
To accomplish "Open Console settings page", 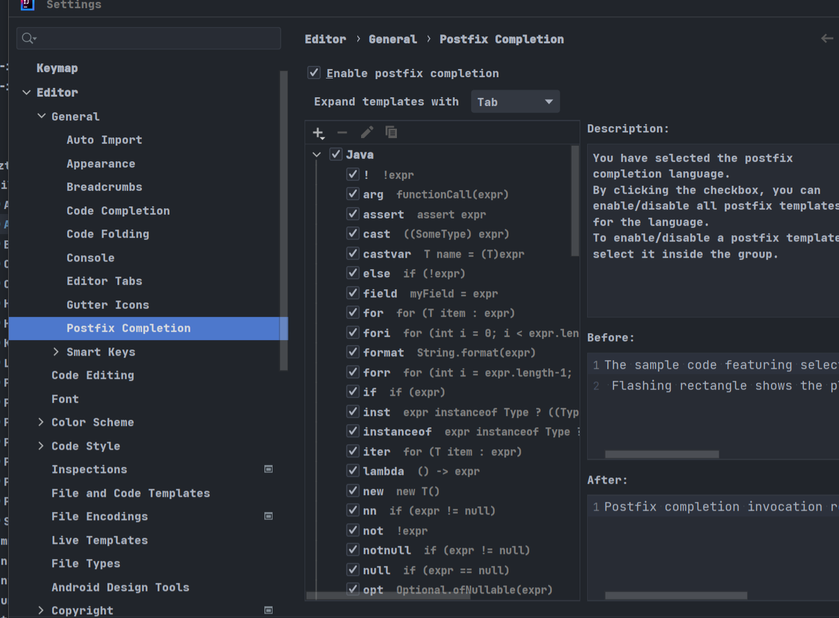I will [90, 258].
